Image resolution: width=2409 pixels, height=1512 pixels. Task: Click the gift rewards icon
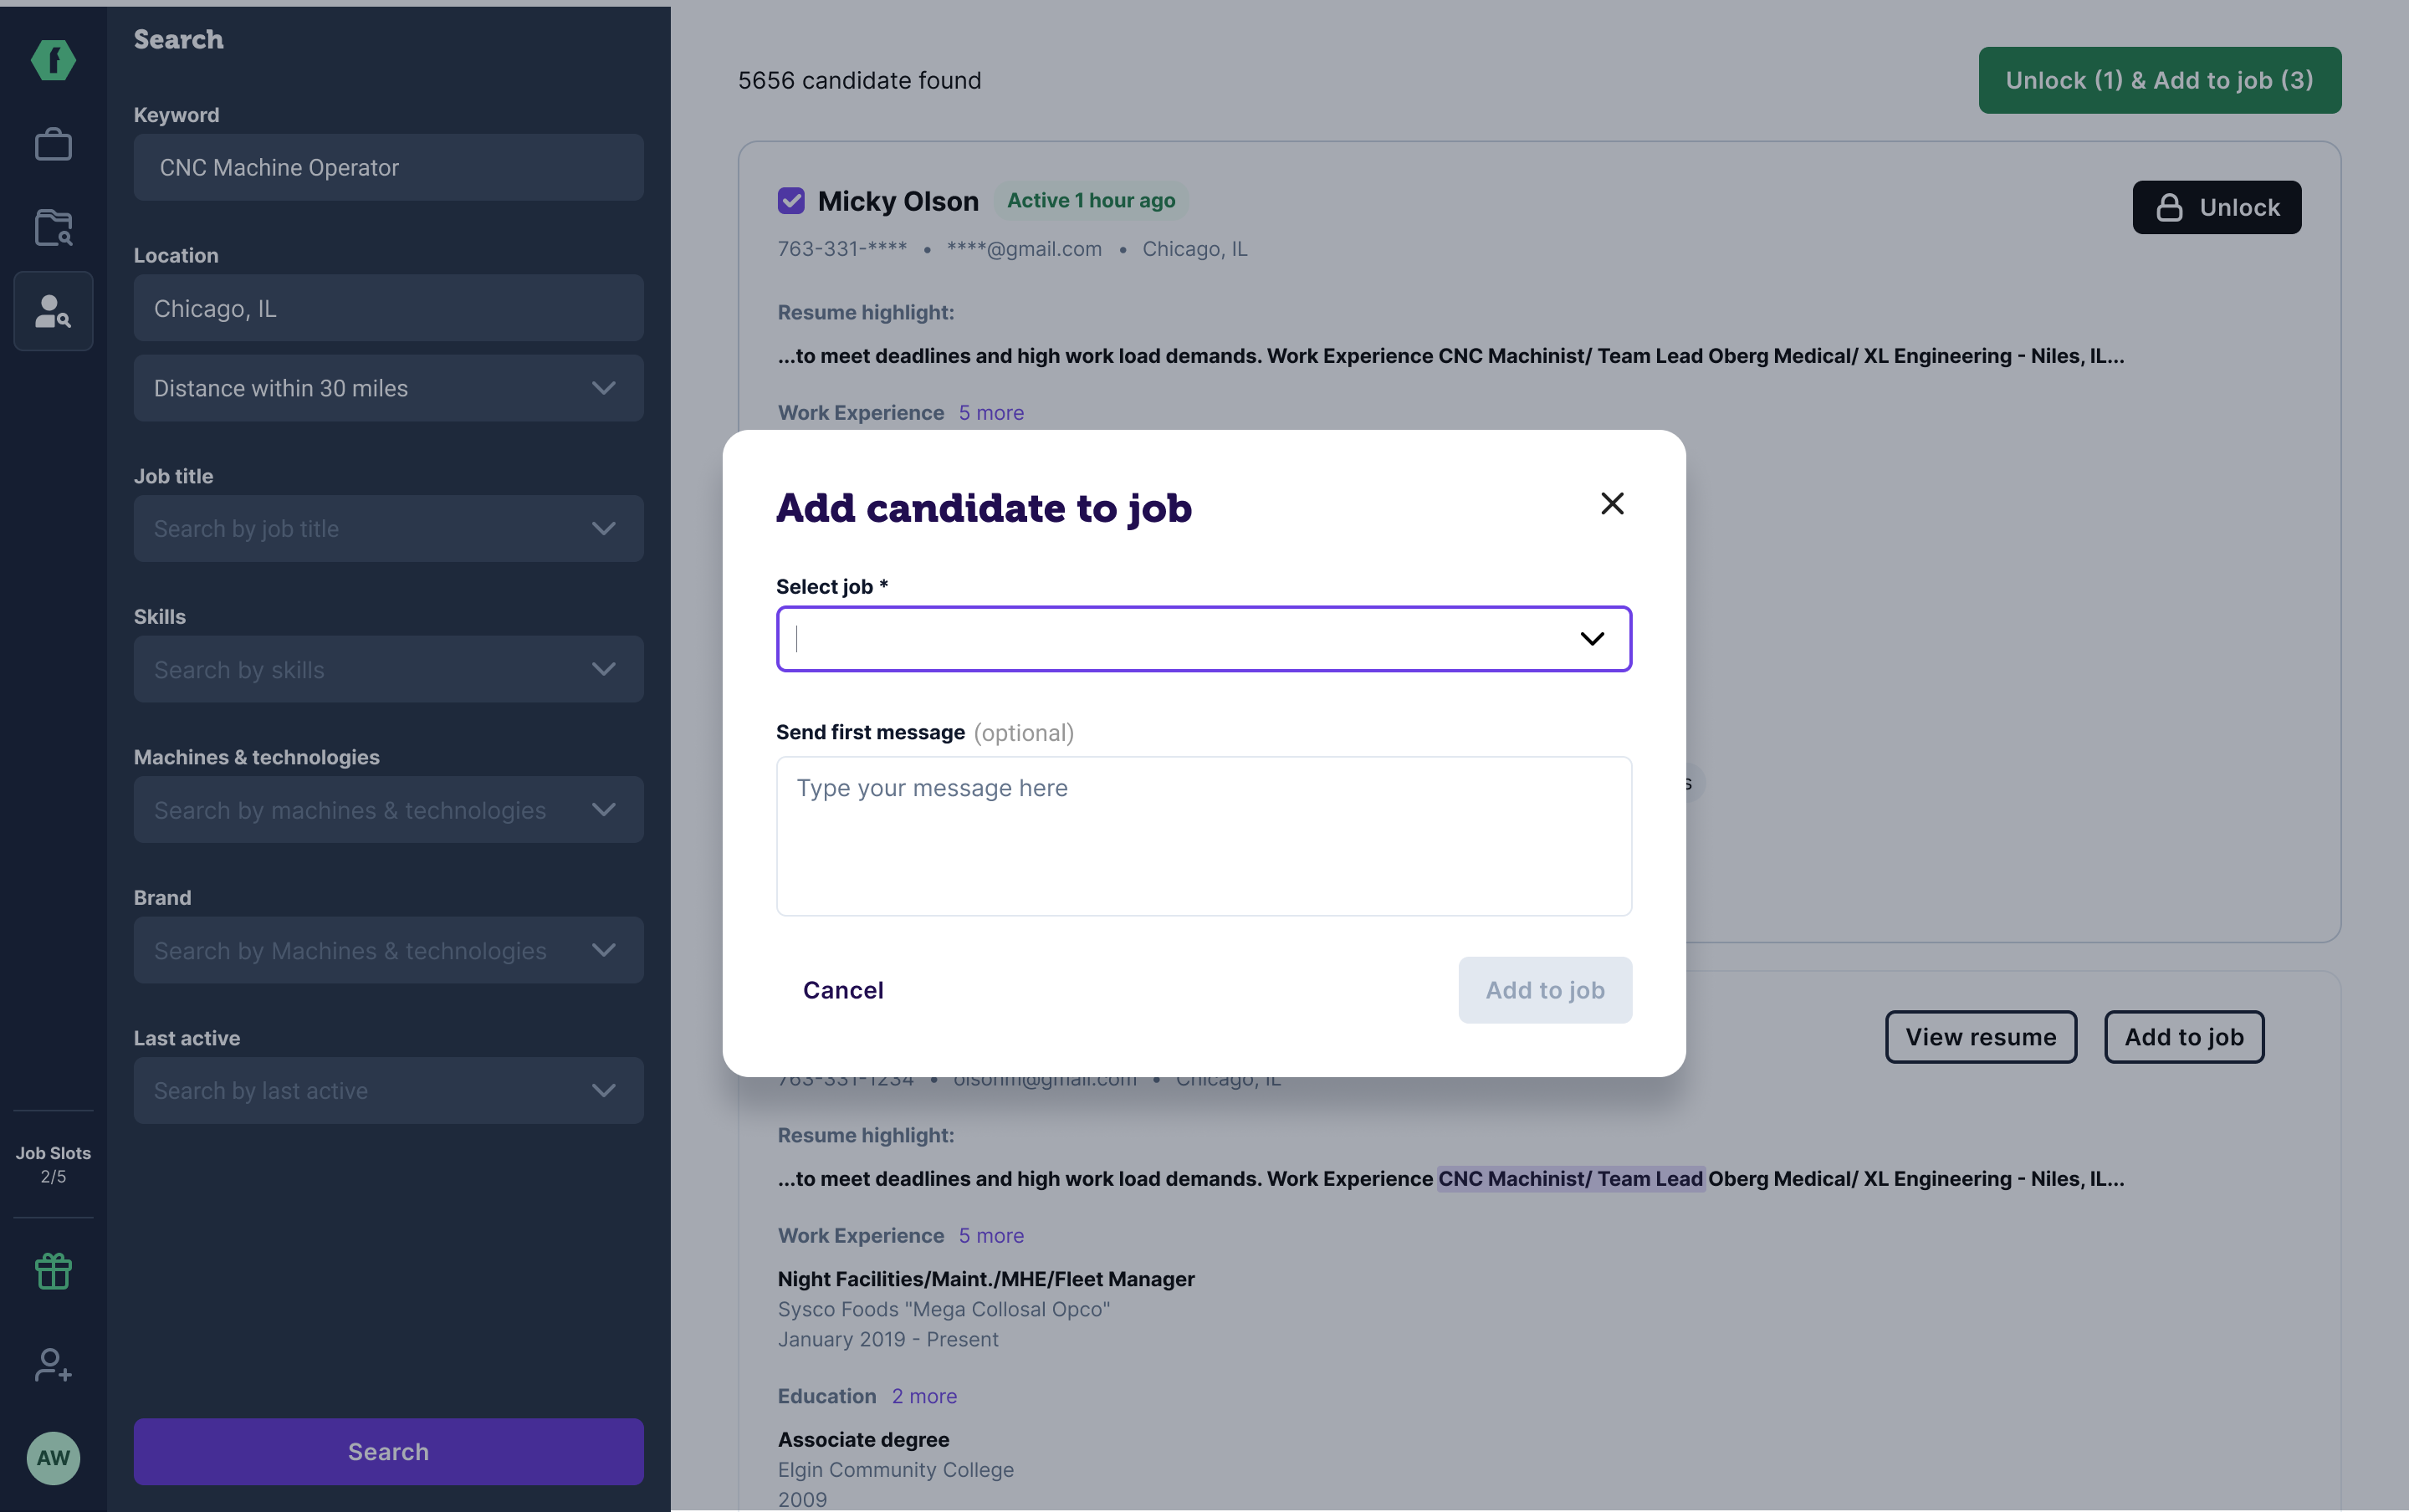click(x=53, y=1271)
